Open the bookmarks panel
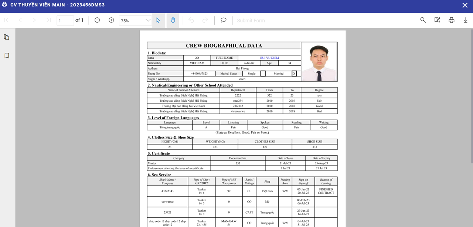 (7, 56)
